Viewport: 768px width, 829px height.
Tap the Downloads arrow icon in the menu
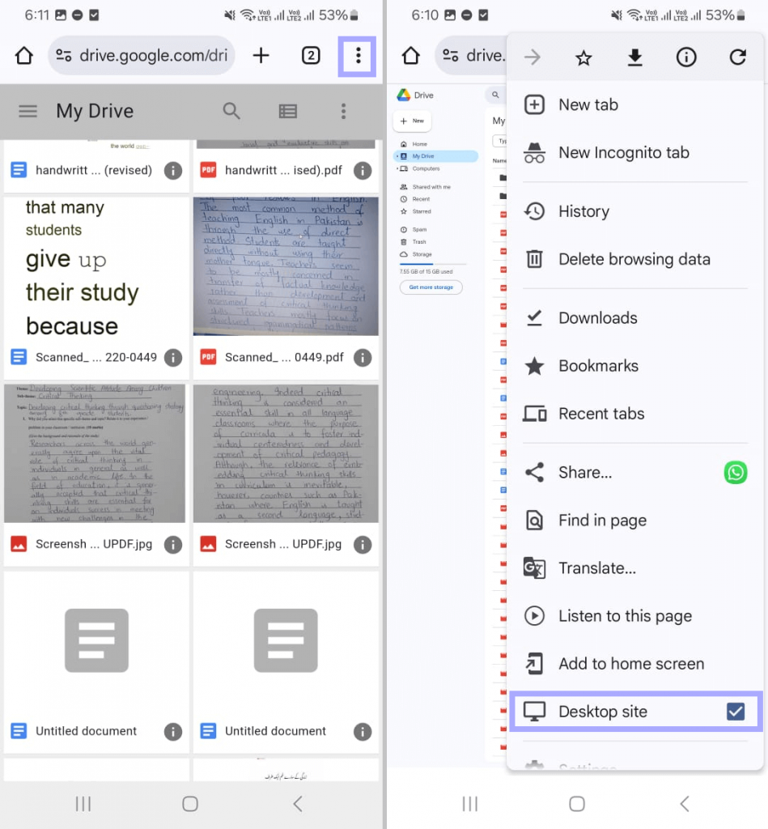635,57
